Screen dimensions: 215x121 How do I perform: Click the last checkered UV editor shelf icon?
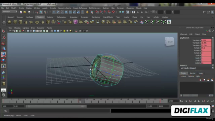tap(169, 22)
